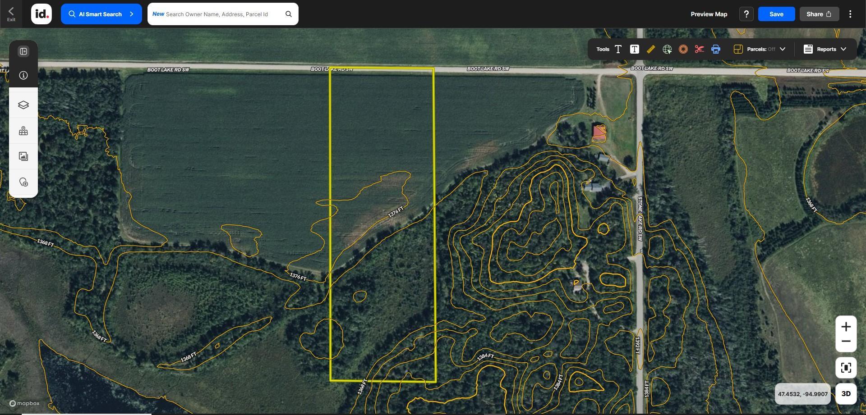Click the Tools label in the toolbar
The height and width of the screenshot is (415, 866).
click(x=603, y=49)
